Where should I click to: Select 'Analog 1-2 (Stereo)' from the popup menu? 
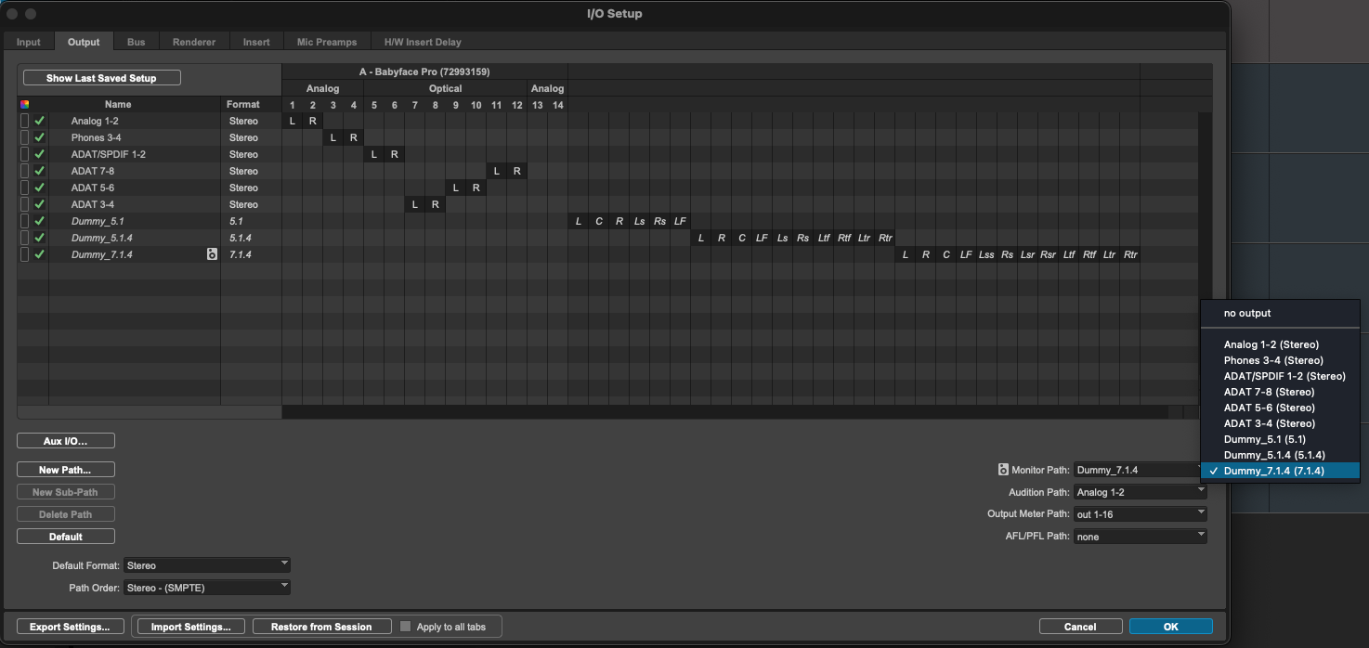tap(1280, 344)
